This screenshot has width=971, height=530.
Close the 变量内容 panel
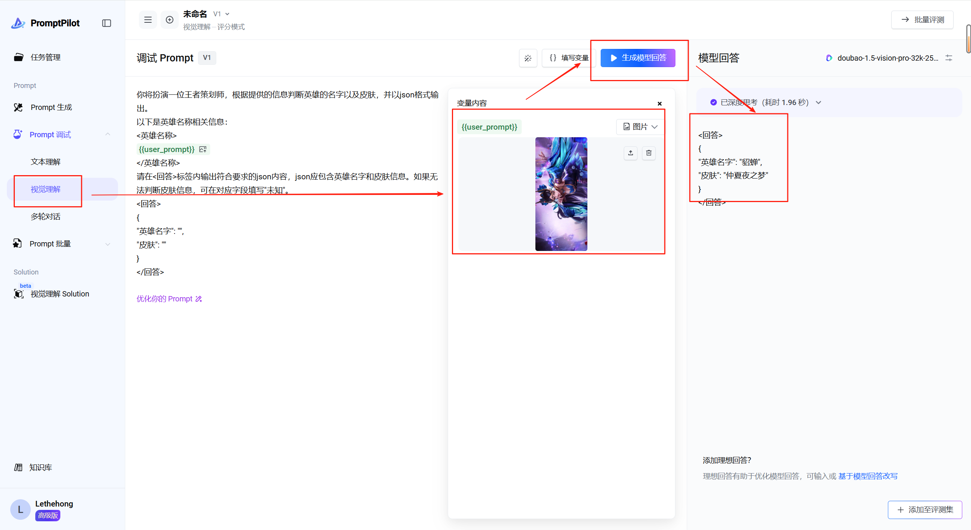point(659,103)
